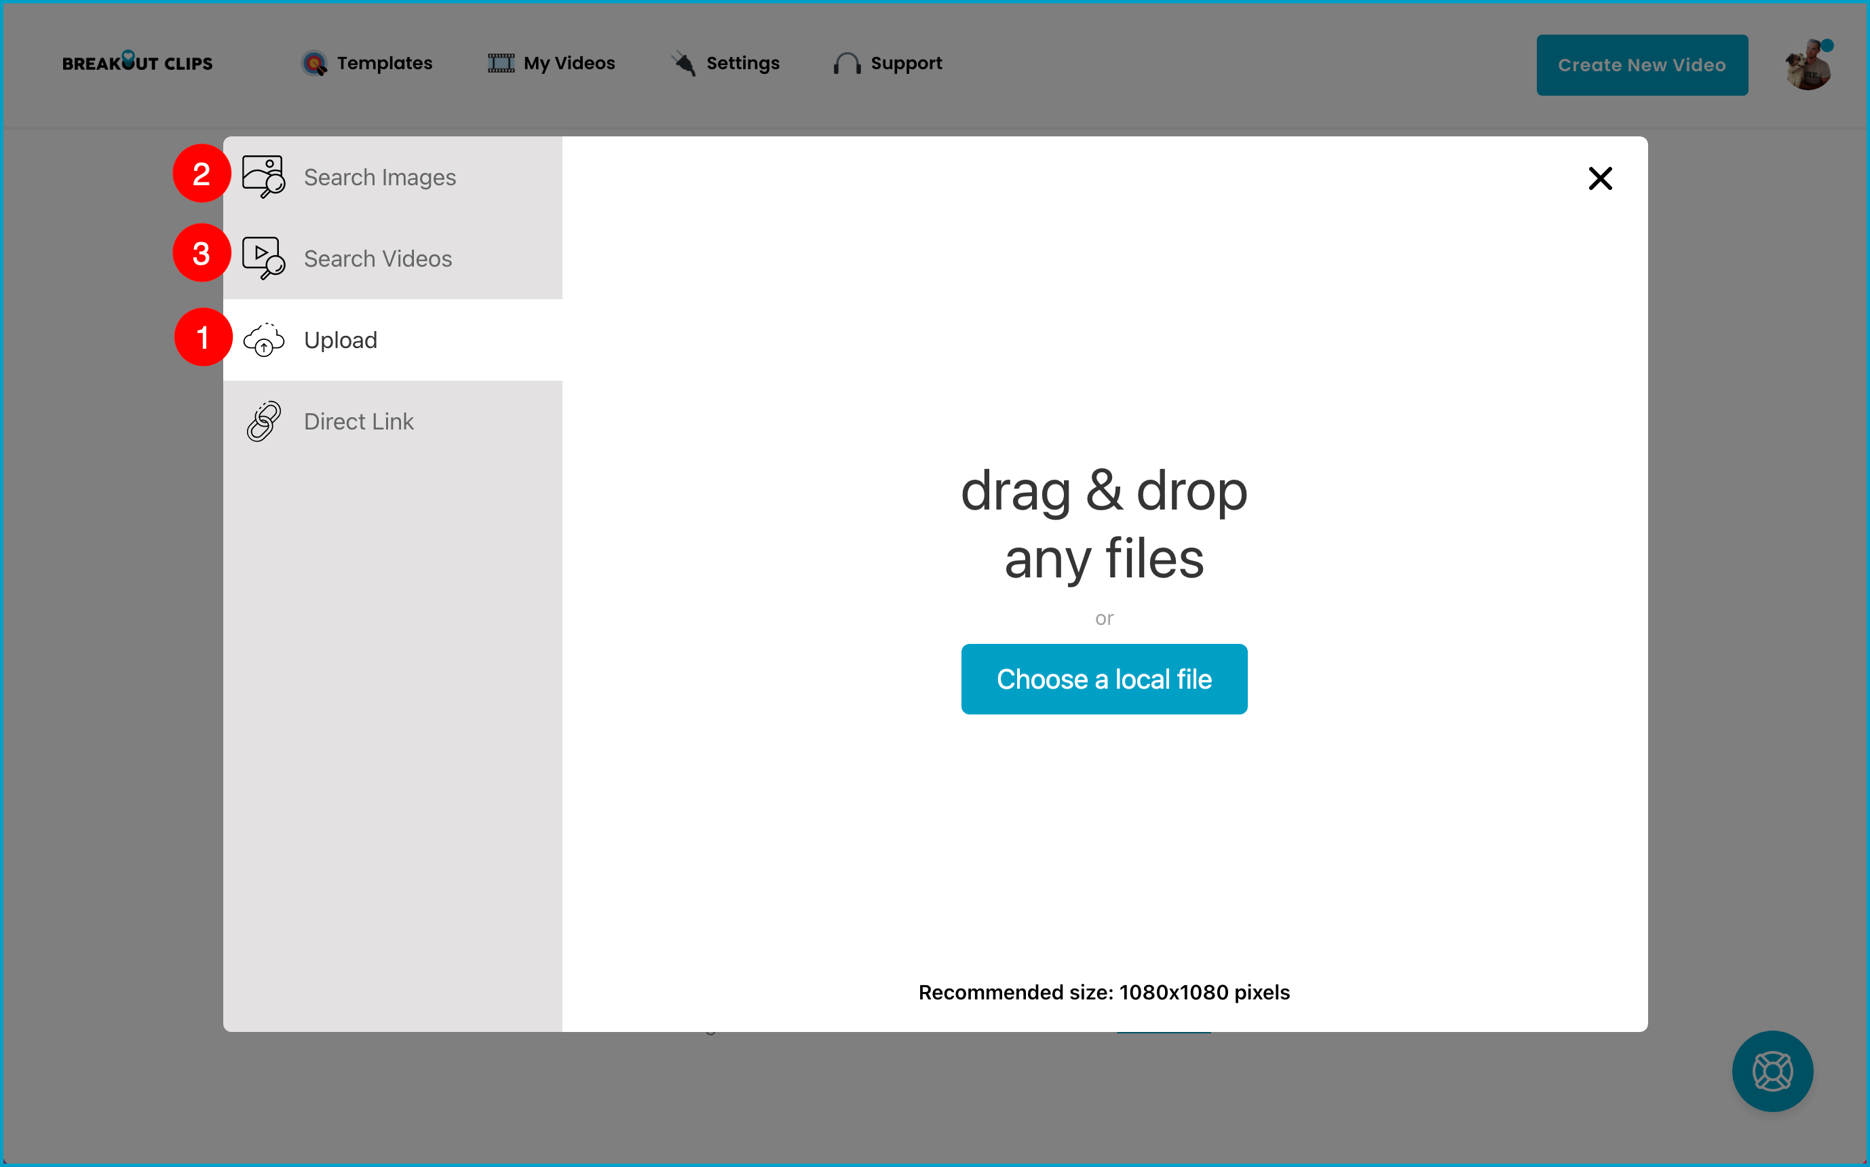Image resolution: width=1870 pixels, height=1167 pixels.
Task: Select the Upload tab label
Action: 341,341
